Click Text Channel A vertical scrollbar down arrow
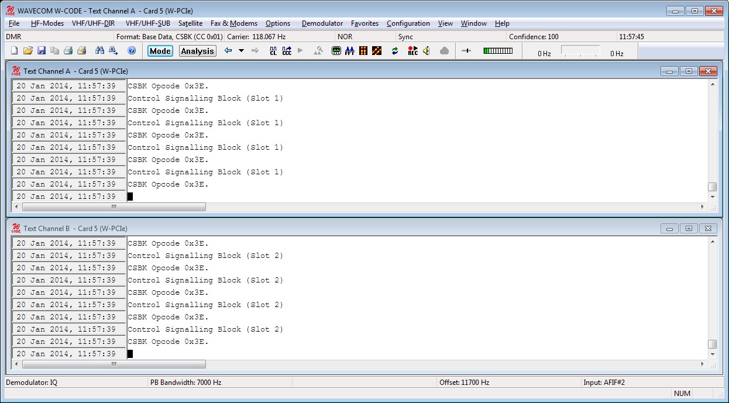The image size is (729, 403). pos(712,197)
